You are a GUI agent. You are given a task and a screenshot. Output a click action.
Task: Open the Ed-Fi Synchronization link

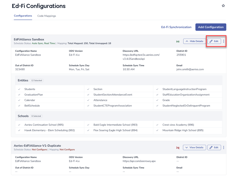click(x=176, y=27)
